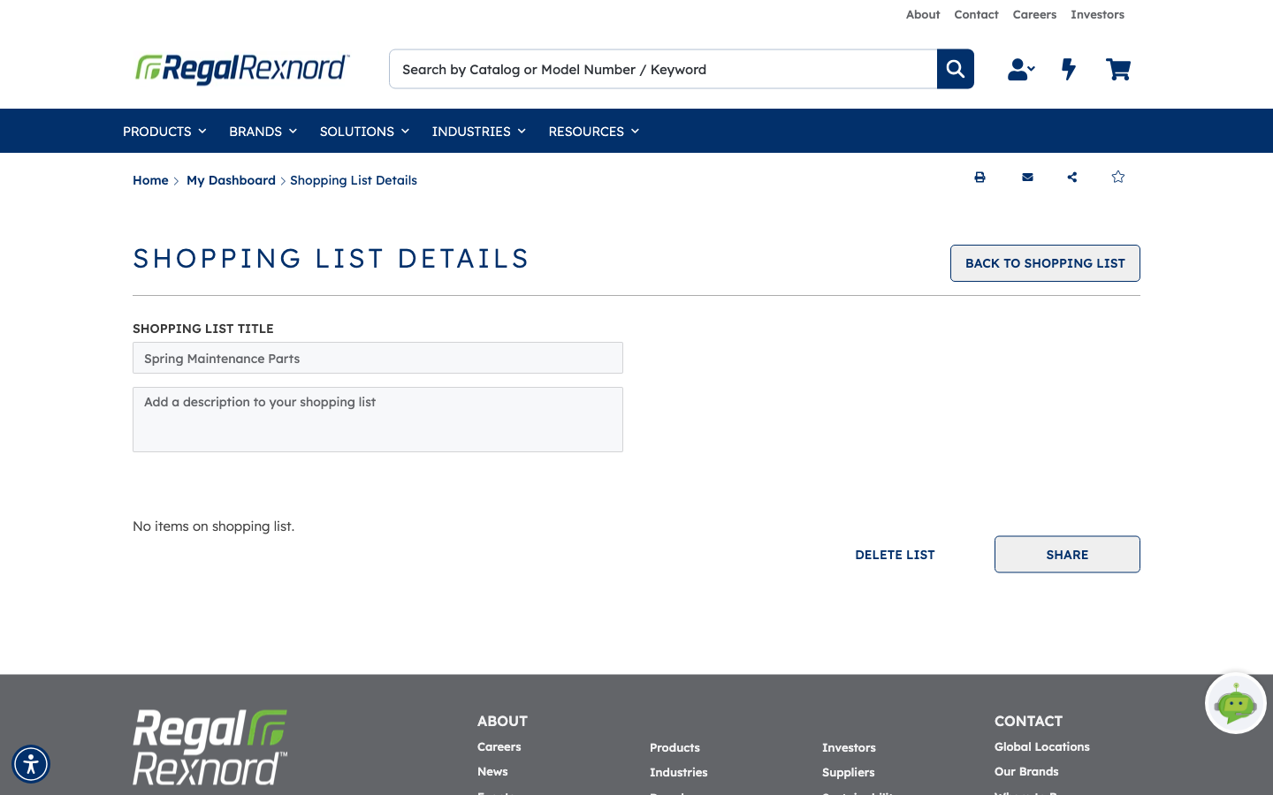Open the shopping cart icon
This screenshot has height=795, width=1273.
point(1118,69)
